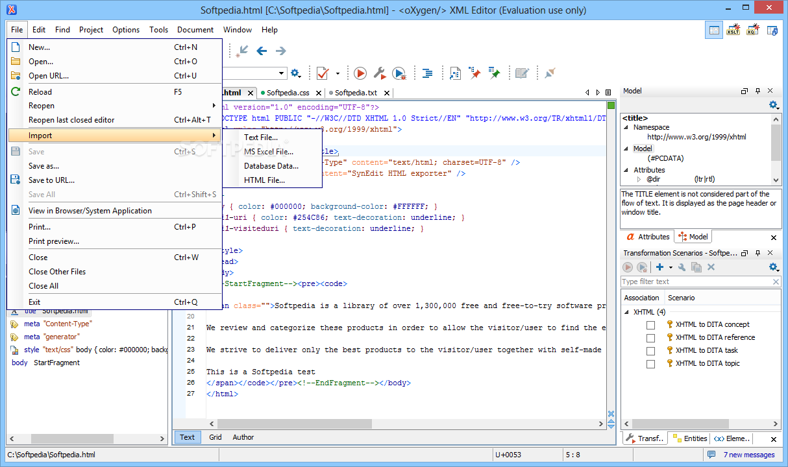Run the debug scenario icon
The width and height of the screenshot is (788, 467).
click(399, 73)
